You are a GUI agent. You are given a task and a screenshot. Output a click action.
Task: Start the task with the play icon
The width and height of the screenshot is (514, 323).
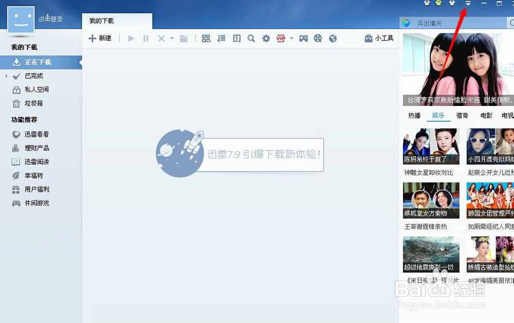131,39
